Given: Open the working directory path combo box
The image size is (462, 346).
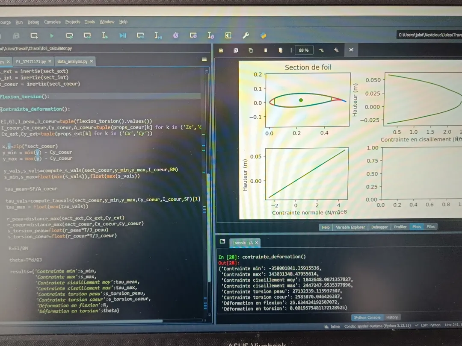Looking at the screenshot, I should pyautogui.click(x=429, y=35).
